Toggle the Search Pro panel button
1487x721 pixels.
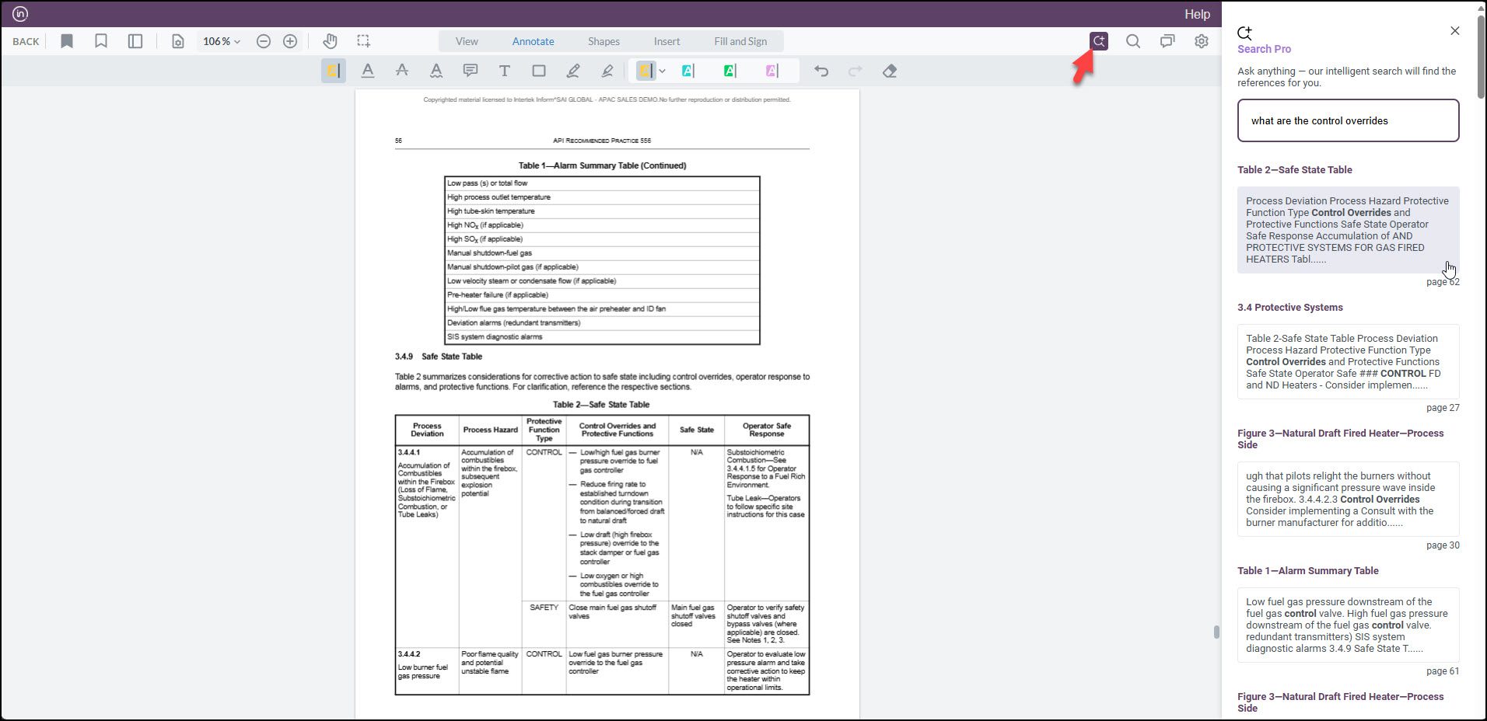(x=1098, y=41)
